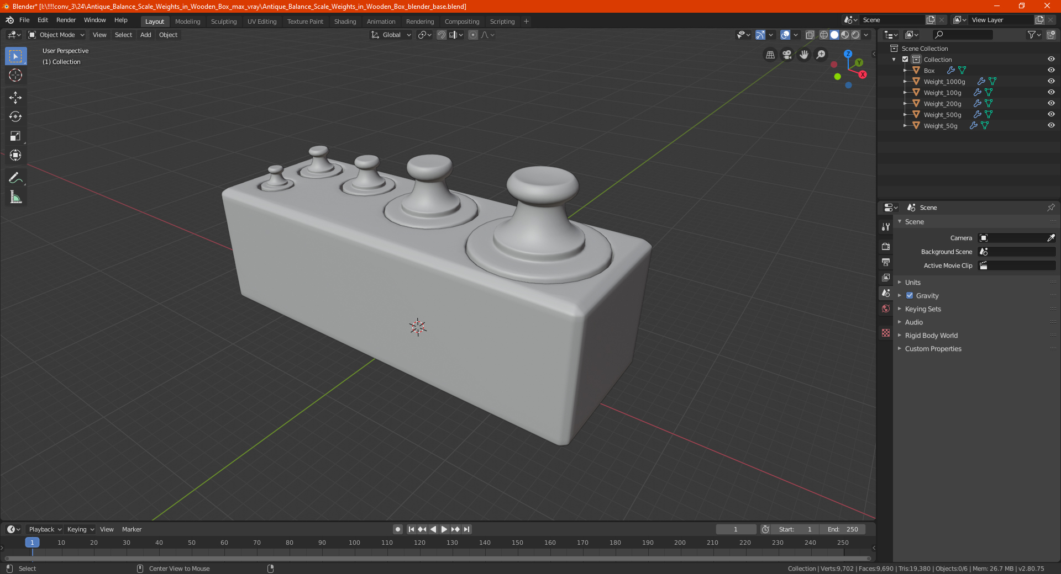Uncheck the Gravity checkbox
Viewport: 1061px width, 574px height.
pyautogui.click(x=910, y=295)
